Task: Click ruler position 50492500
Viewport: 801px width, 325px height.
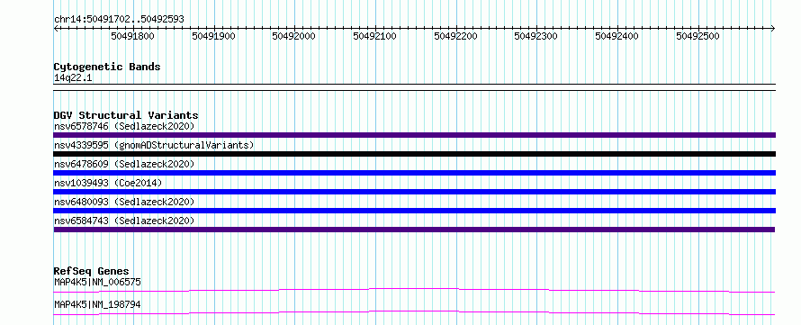Action: pos(697,36)
